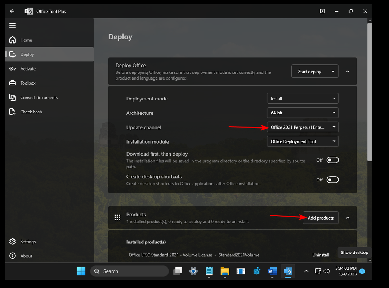Open Word from the taskbar
The width and height of the screenshot is (389, 288).
point(272,271)
